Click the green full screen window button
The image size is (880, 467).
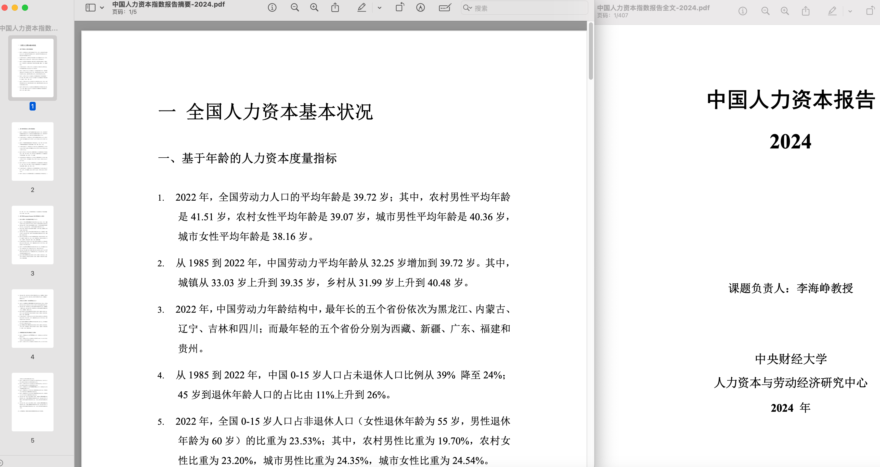pos(25,7)
